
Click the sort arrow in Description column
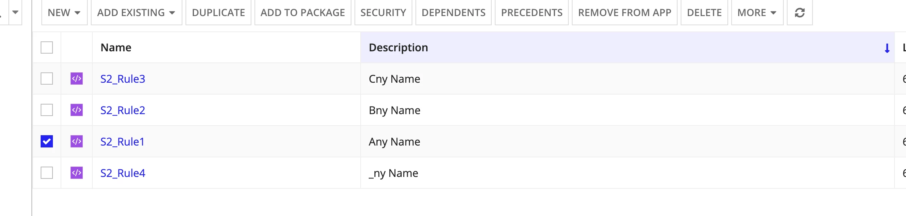click(887, 48)
